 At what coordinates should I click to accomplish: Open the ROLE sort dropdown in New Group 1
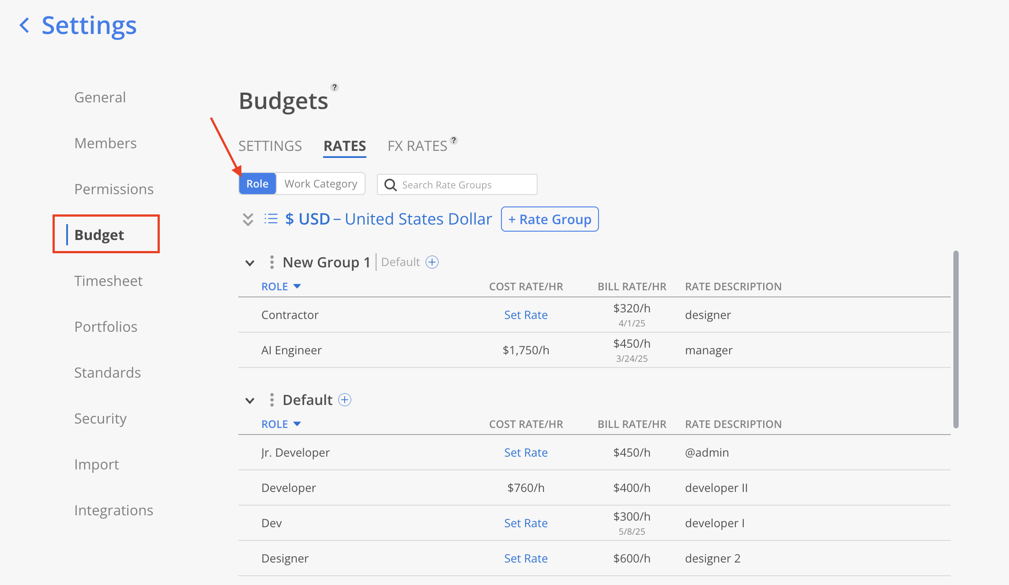pyautogui.click(x=281, y=286)
